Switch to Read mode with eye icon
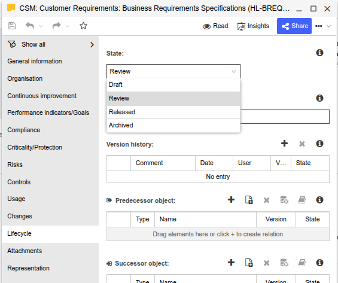This screenshot has width=338, height=283. [x=215, y=26]
